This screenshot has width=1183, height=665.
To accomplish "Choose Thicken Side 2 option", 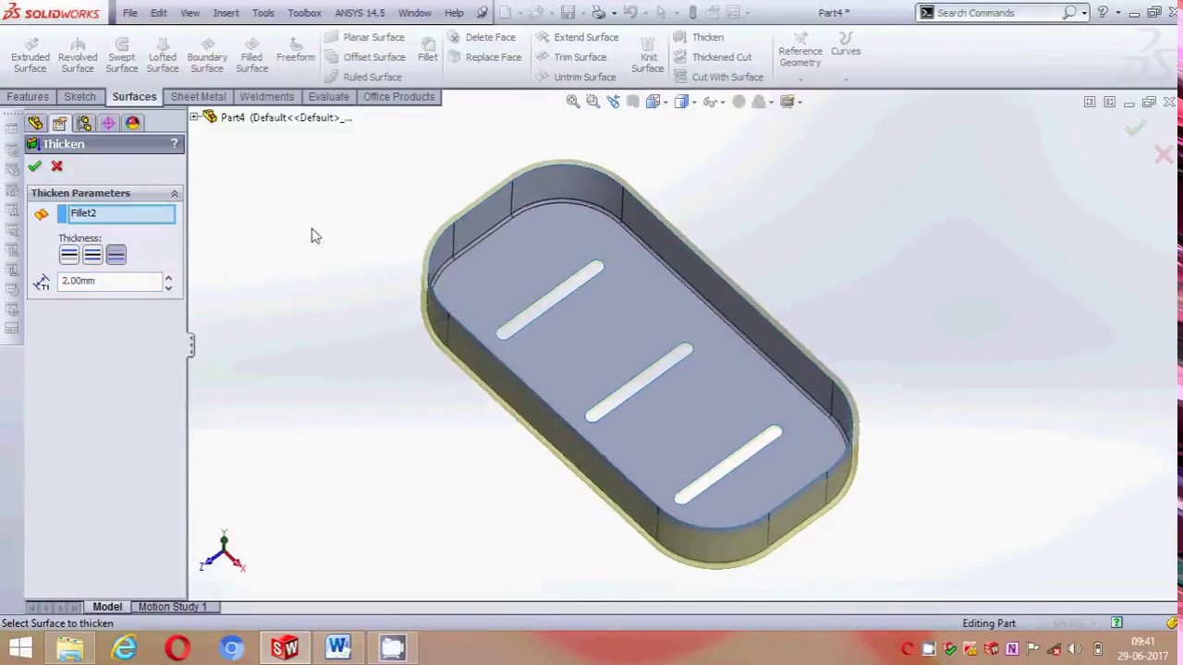I will 116,255.
